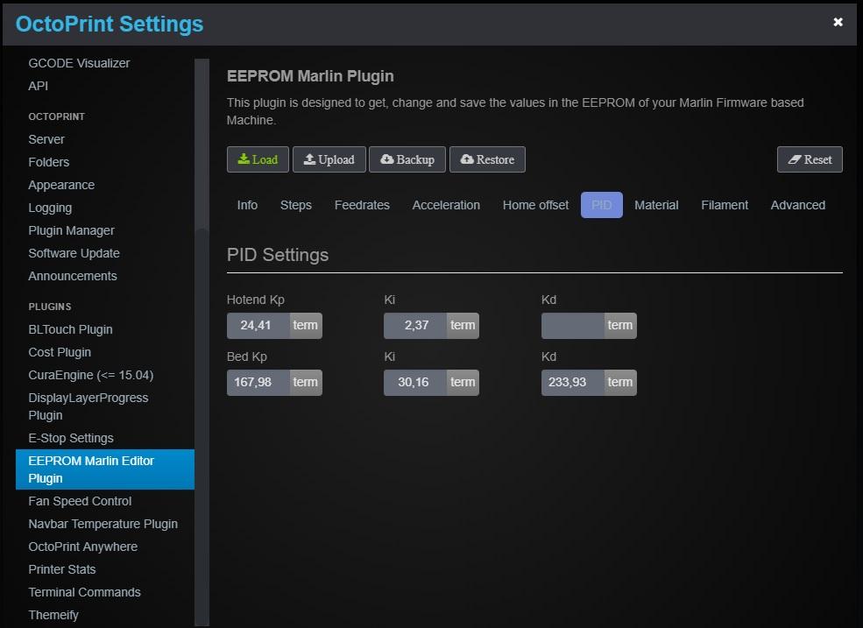Viewport: 863px width, 628px height.
Task: Edit the Hotend Kp value 24,41
Action: (258, 325)
